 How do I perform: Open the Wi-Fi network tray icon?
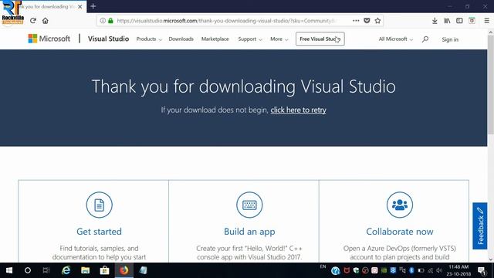431,270
